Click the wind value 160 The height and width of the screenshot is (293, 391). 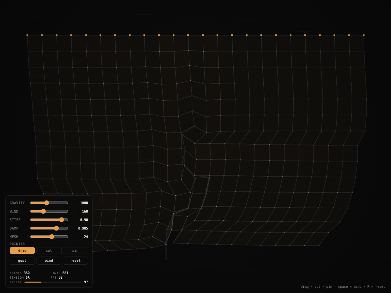pyautogui.click(x=85, y=211)
